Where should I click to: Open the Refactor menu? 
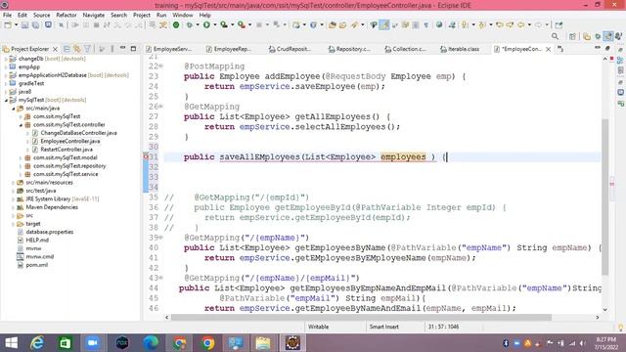coord(67,15)
